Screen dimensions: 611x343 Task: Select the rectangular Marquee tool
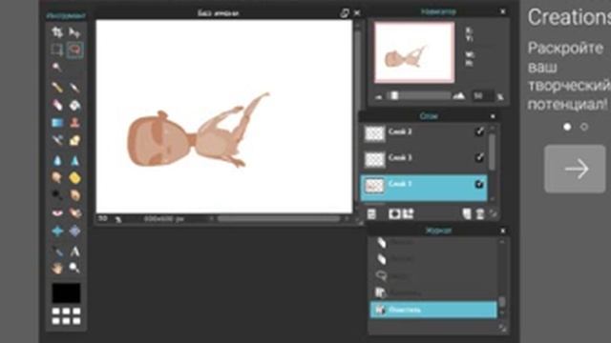57,50
